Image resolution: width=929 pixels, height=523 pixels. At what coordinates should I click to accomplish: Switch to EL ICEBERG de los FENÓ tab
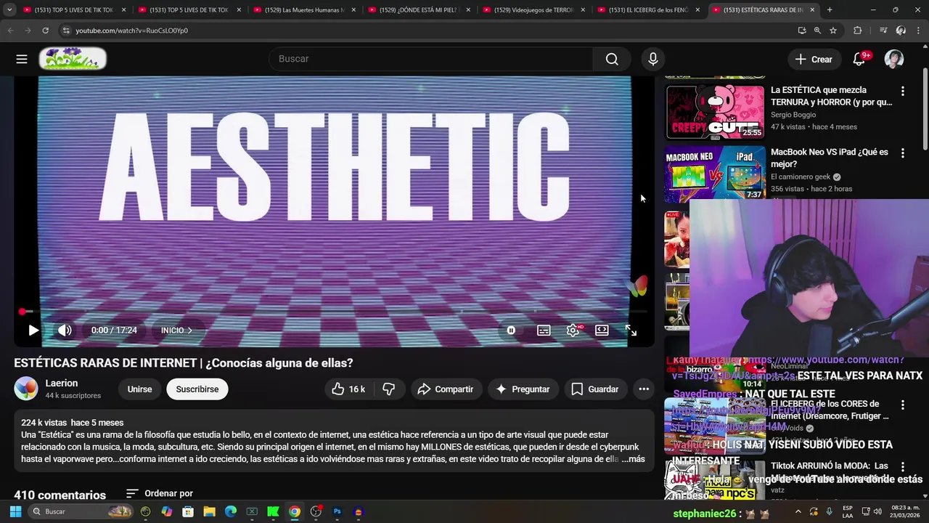(x=647, y=10)
